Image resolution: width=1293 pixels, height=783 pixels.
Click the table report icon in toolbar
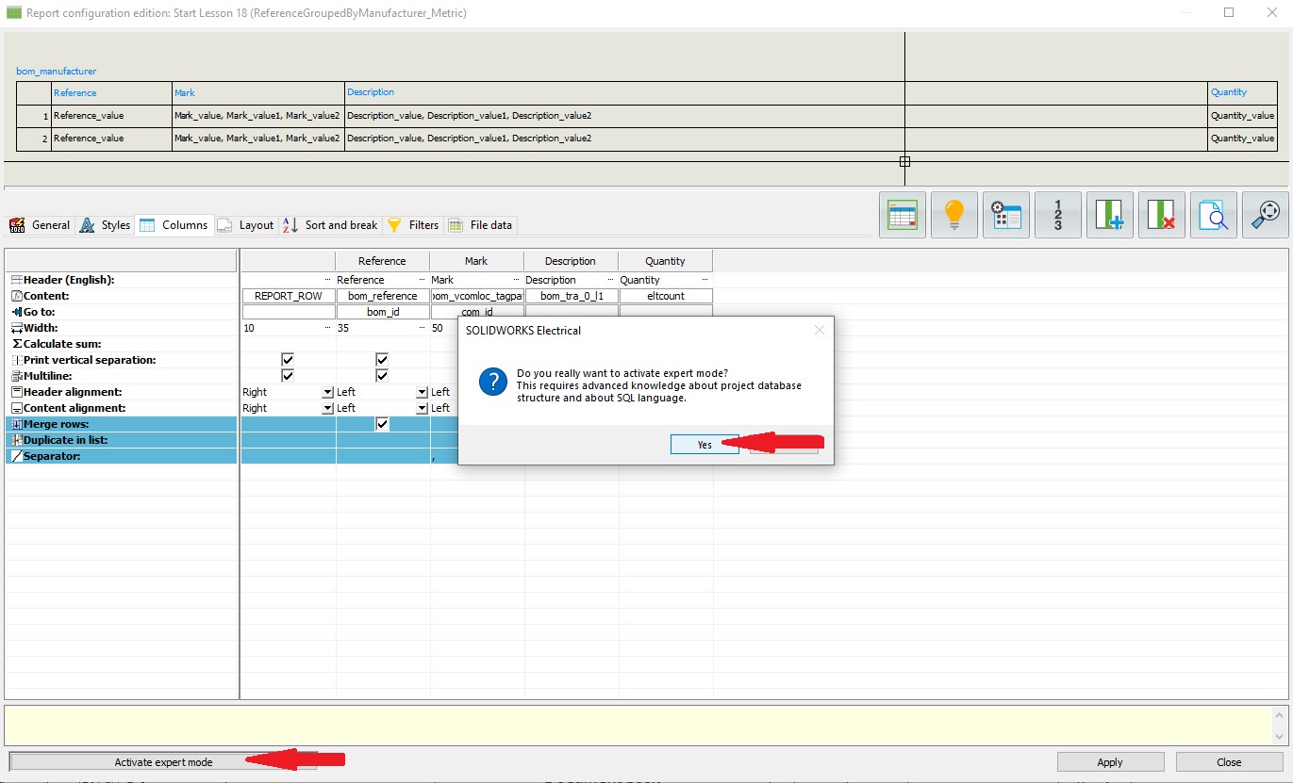pyautogui.click(x=903, y=215)
